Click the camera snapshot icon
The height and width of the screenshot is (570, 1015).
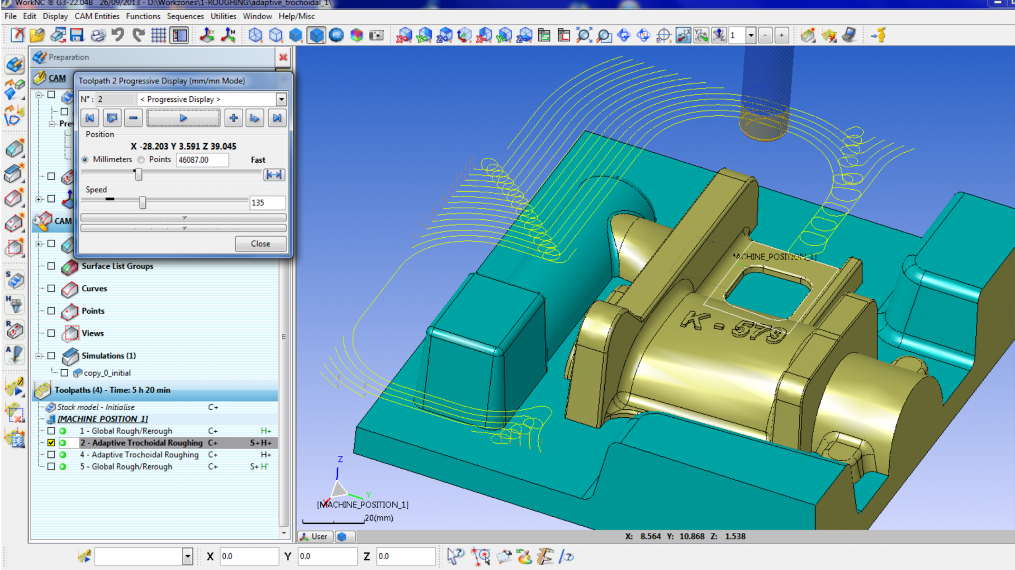click(376, 35)
